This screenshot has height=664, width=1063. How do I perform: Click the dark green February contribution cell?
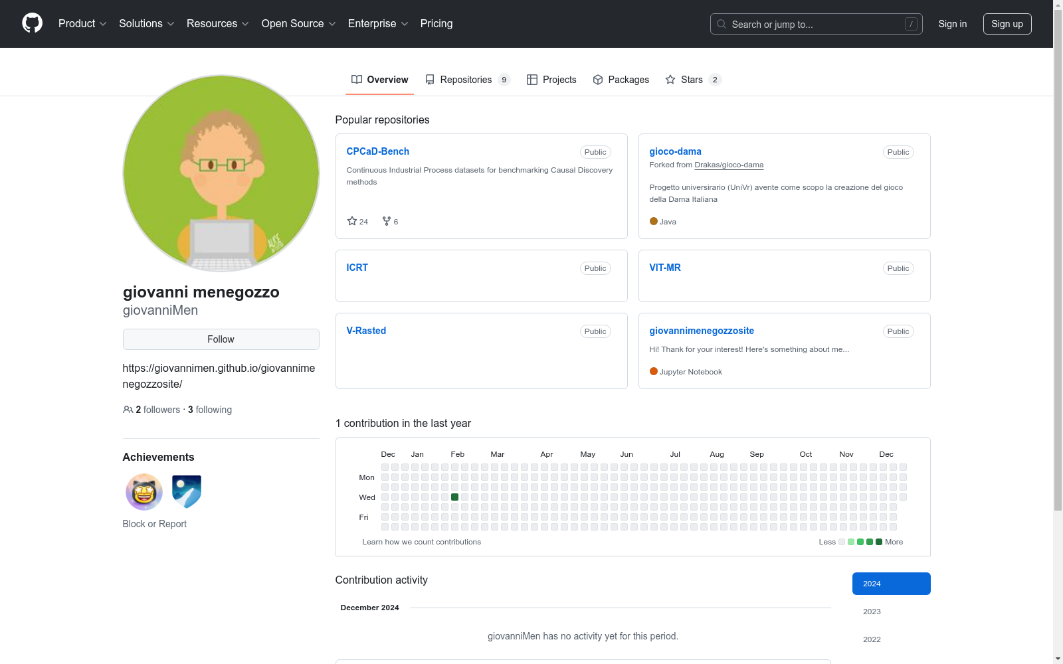pos(455,497)
